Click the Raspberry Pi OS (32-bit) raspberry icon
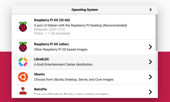170x102 pixels. pyautogui.click(x=23, y=27)
